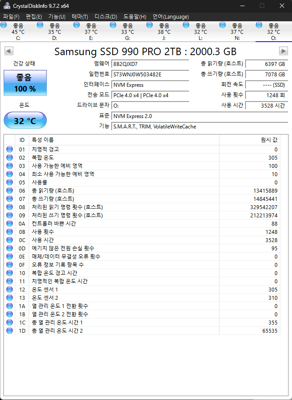Click status icon for 사용 가능한 예비 영역
Screen dimensions: 292x400
[x=10, y=166]
